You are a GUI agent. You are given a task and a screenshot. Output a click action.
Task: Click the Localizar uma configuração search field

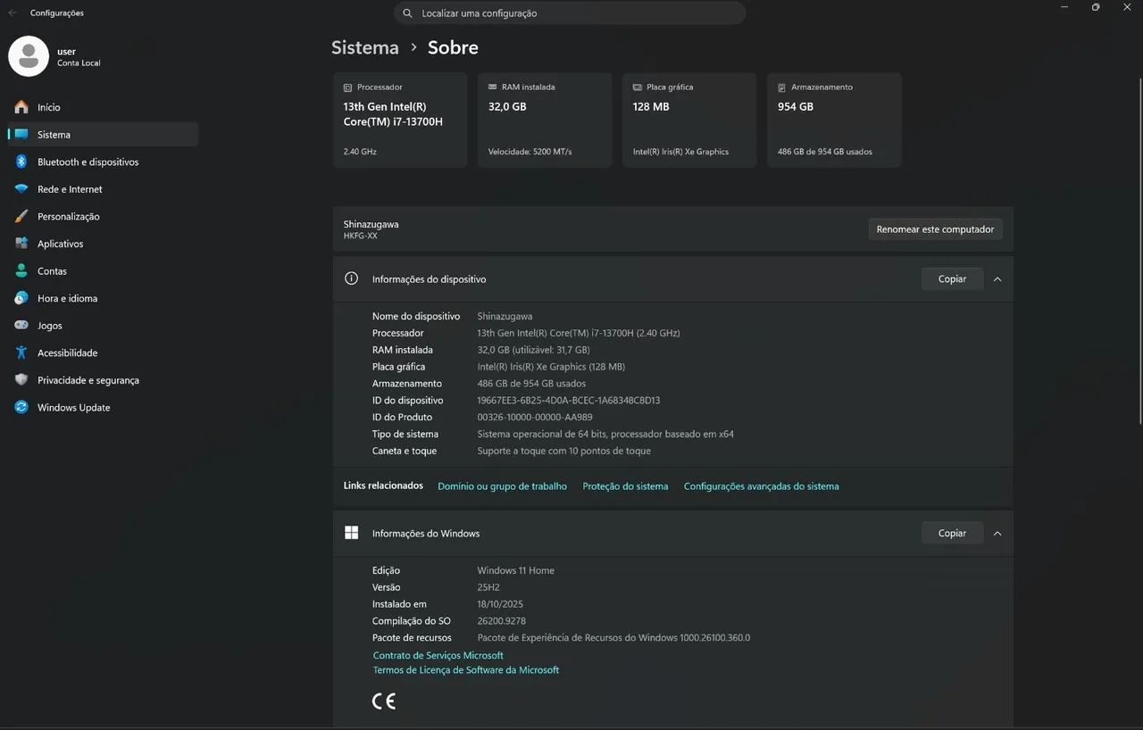click(570, 13)
